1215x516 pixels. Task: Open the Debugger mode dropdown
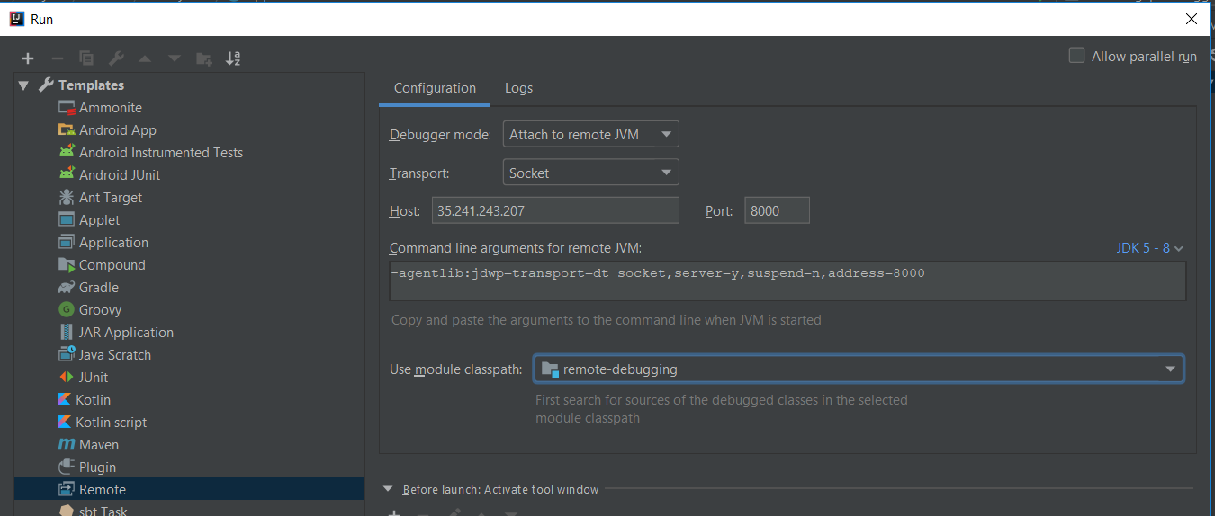click(590, 134)
